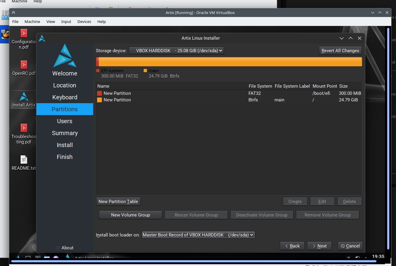Screen dimensions: 396x266
Task: Open the OpenRC.pdf desktop icon
Action: (x=24, y=68)
